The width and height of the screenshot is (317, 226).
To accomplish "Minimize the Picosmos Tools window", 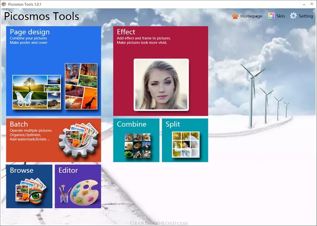I will [x=304, y=4].
